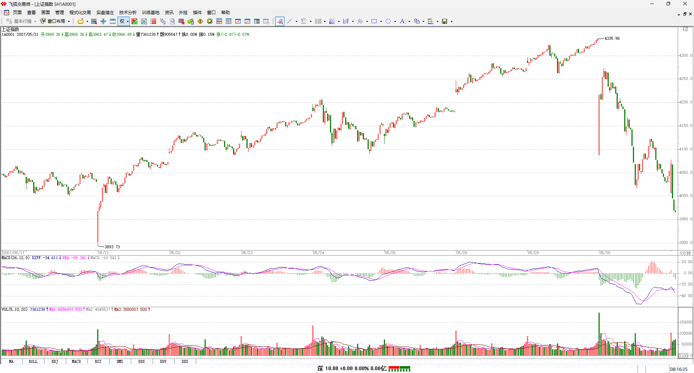Open the folder icon in toolbar
694x373 pixels.
tap(81, 21)
